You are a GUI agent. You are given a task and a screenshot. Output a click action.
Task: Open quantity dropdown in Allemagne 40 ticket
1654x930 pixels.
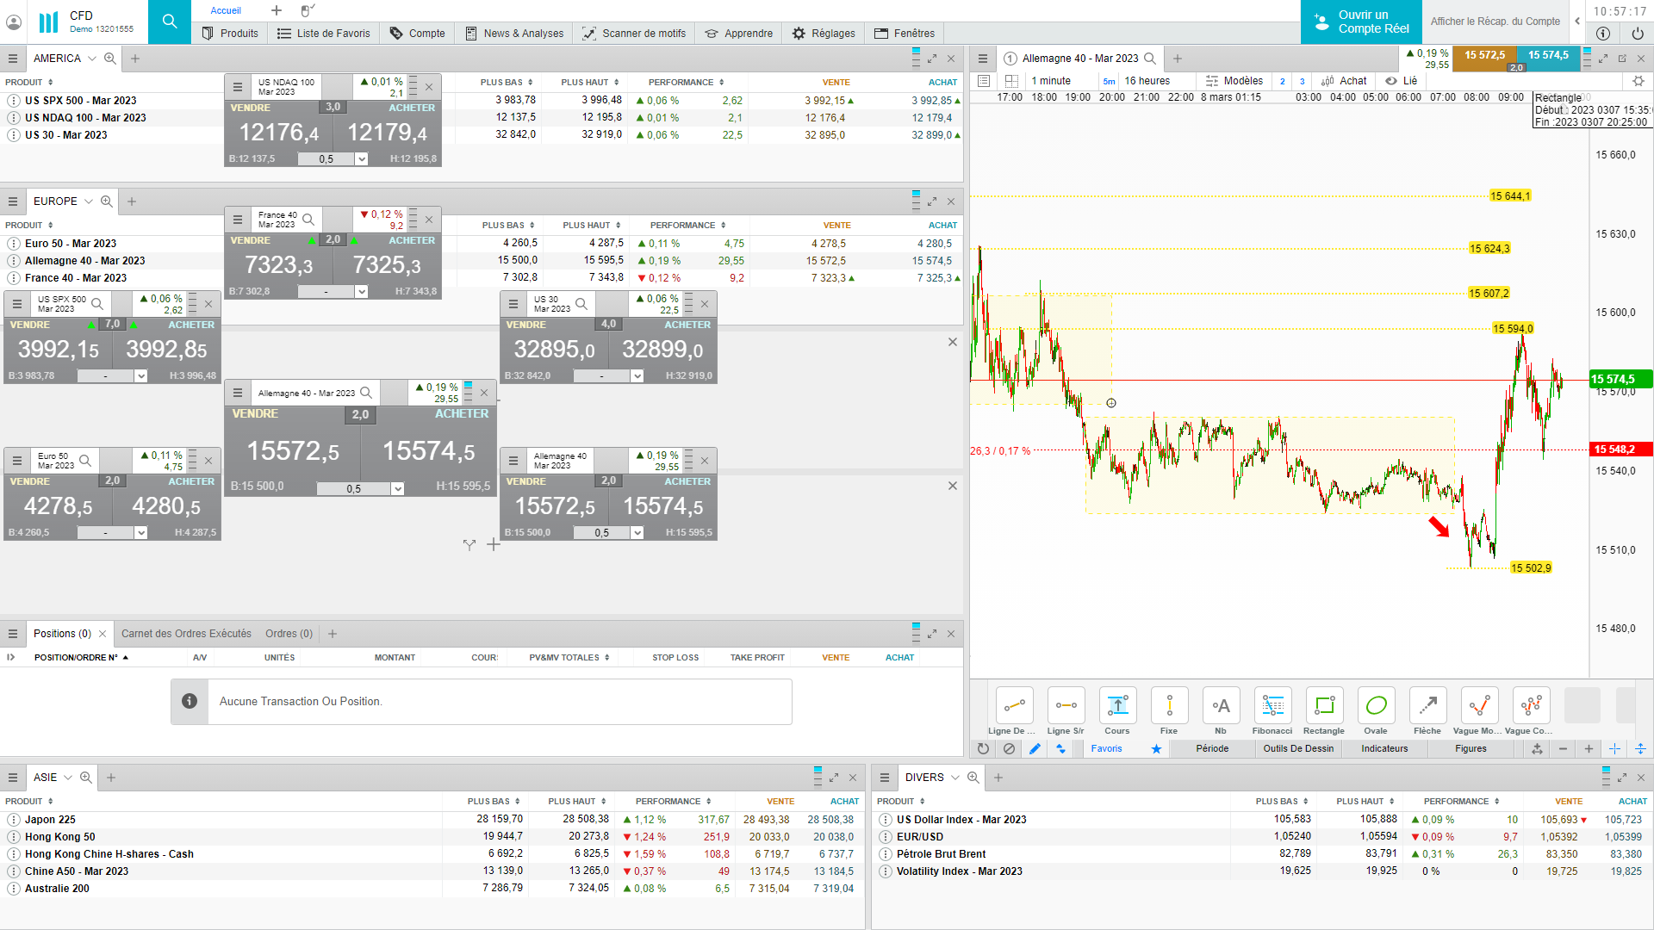click(x=397, y=489)
